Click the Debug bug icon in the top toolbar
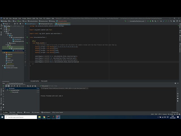181x136 pixels. point(150,21)
